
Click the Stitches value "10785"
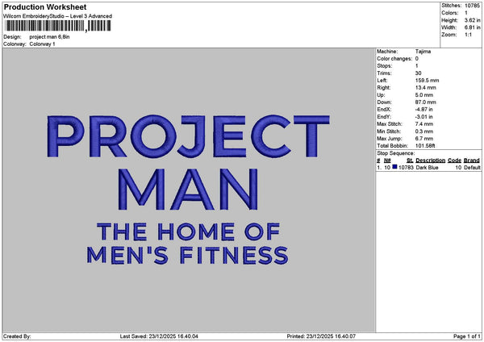pos(472,6)
